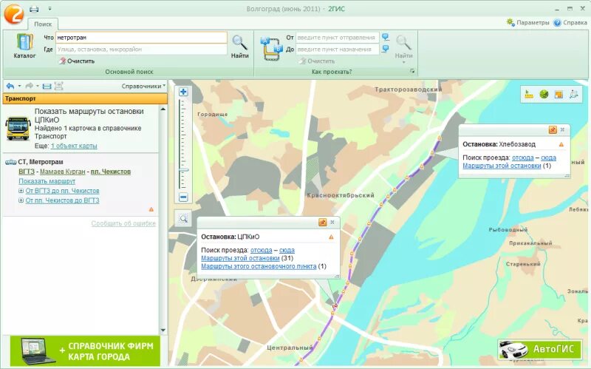The width and height of the screenshot is (591, 369).
Task: Click scroll up arrow in results panel
Action: (x=163, y=109)
